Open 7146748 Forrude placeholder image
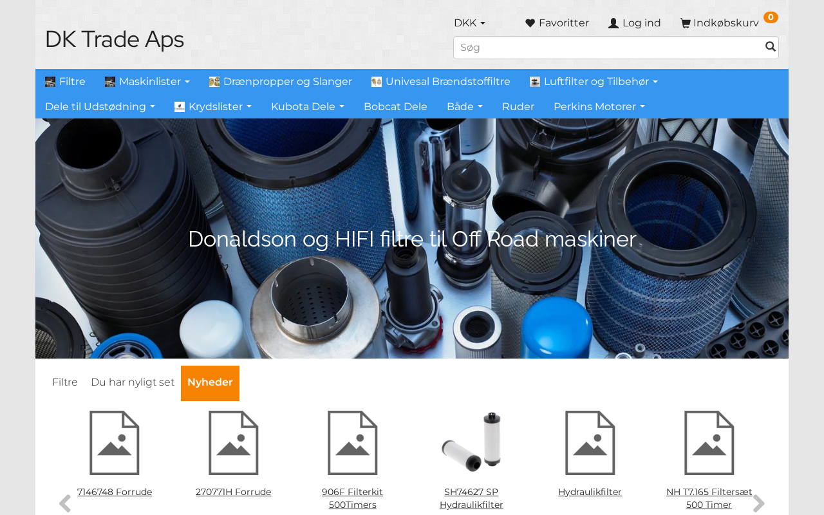Image resolution: width=824 pixels, height=515 pixels. pyautogui.click(x=115, y=443)
